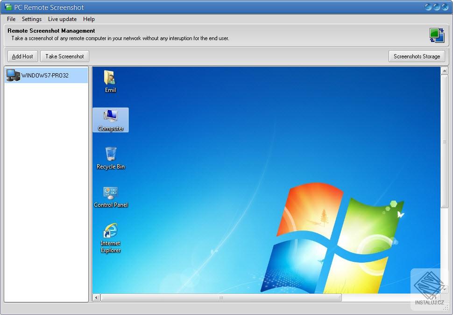Open the Live update menu
The height and width of the screenshot is (315, 453).
point(62,19)
